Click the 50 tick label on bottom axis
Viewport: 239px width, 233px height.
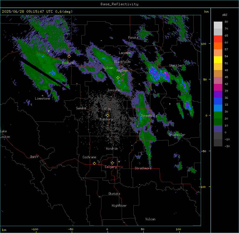click(x=143, y=229)
